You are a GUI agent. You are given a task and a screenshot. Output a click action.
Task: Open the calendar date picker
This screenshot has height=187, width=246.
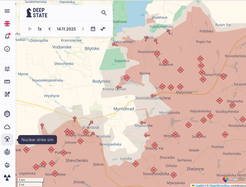click(x=93, y=29)
